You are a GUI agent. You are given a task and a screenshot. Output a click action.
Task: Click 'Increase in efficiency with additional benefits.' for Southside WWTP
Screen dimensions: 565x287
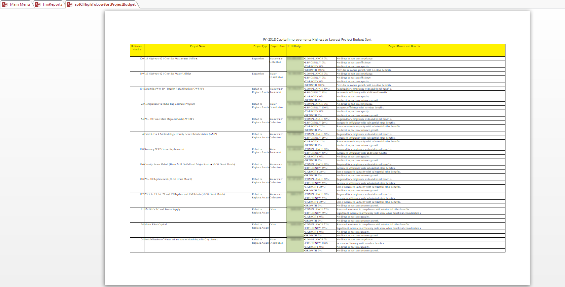(362, 93)
